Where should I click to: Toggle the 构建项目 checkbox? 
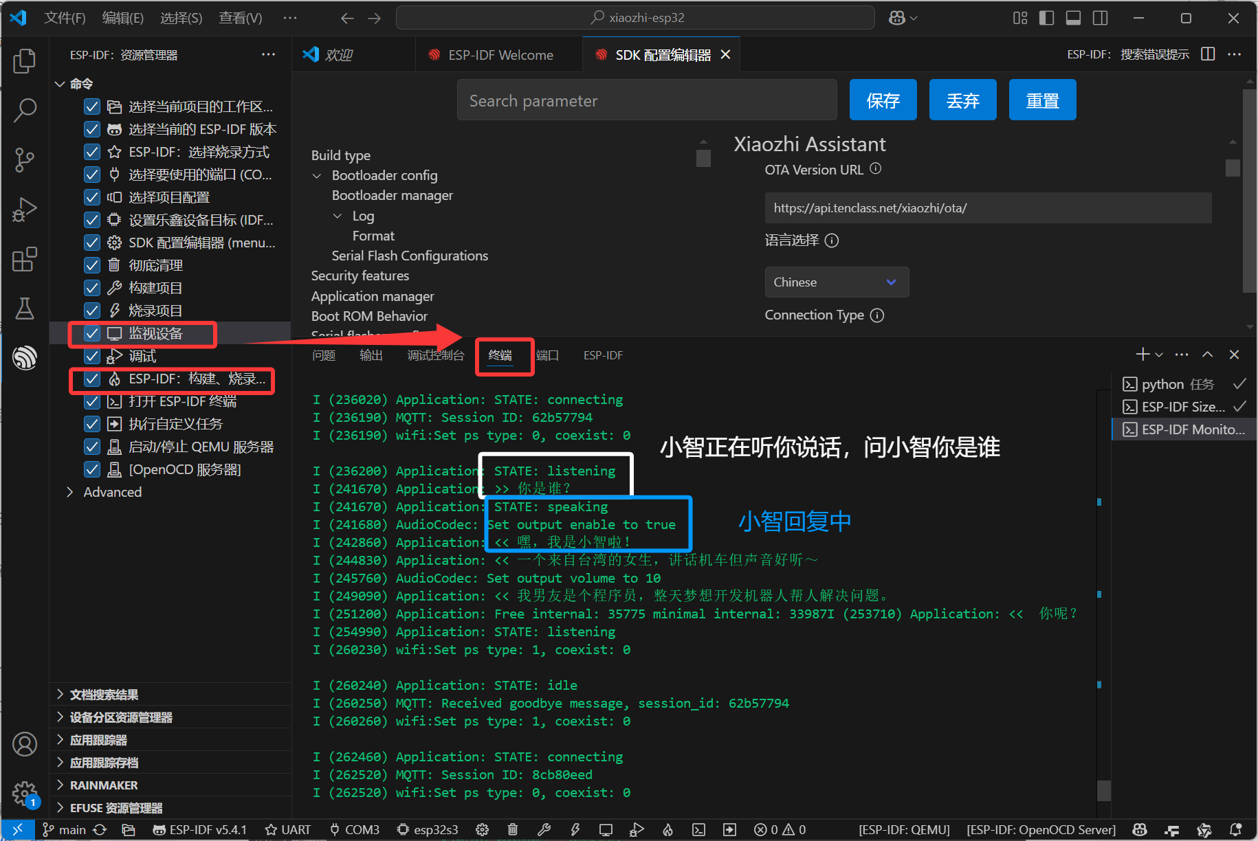tap(92, 289)
